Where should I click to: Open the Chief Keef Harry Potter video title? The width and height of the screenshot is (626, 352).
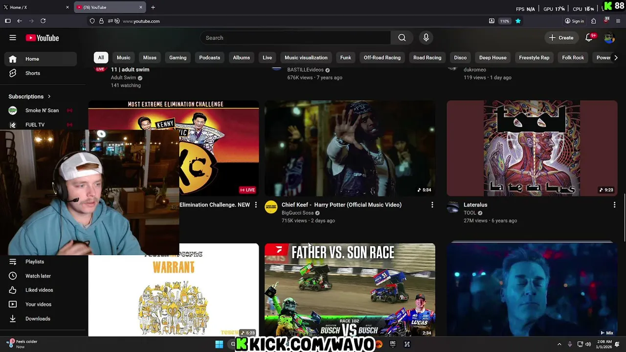pos(341,205)
